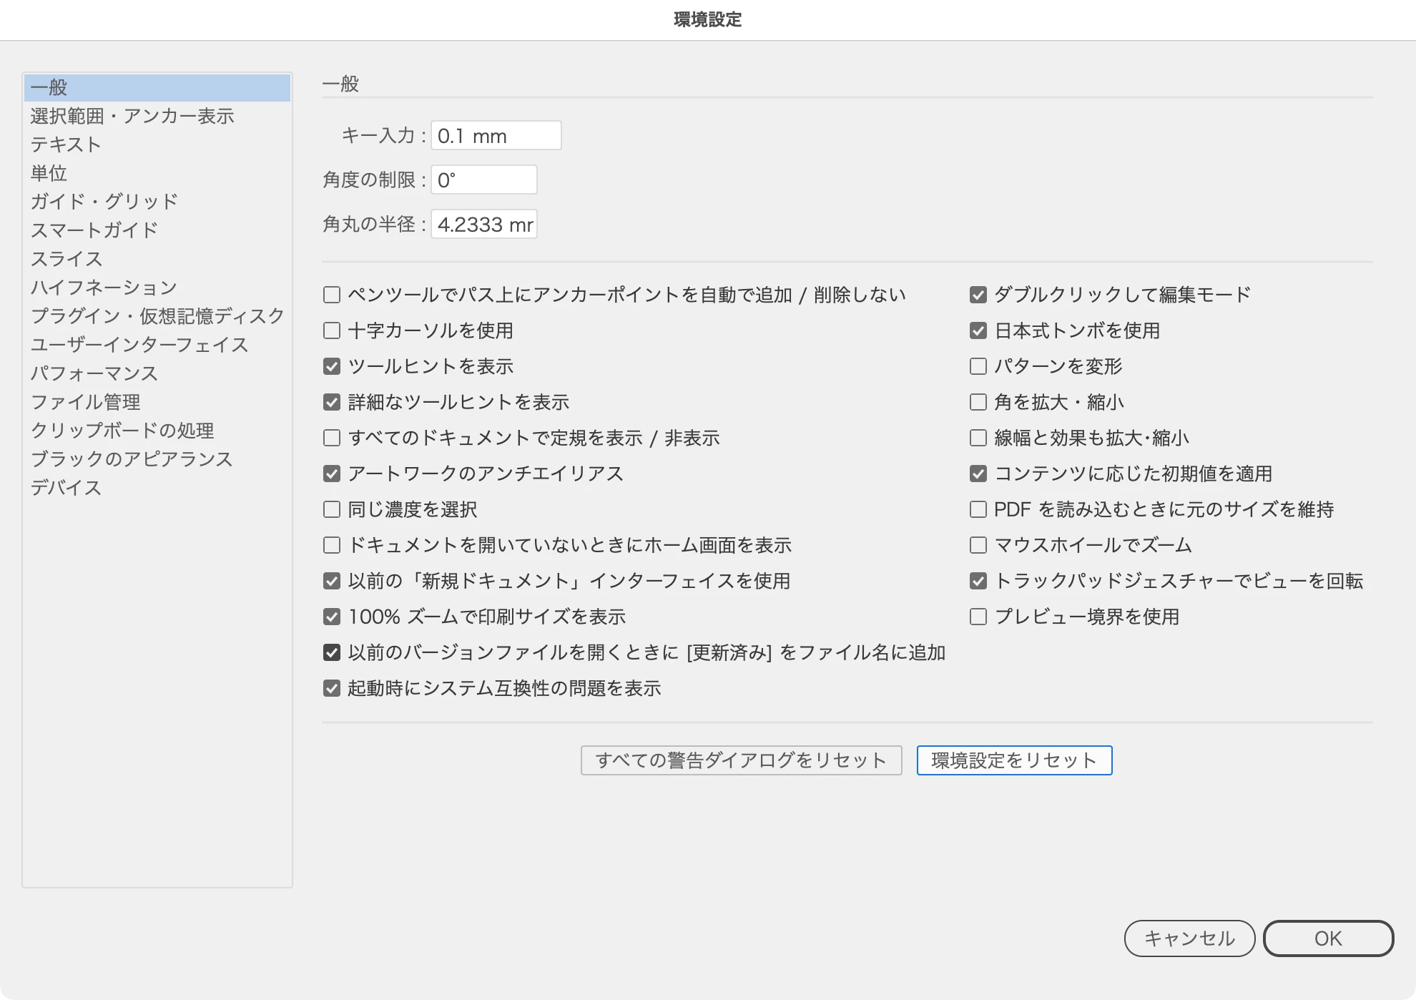Disable ツールヒントを表示 checkbox
1416x1000 pixels.
[332, 366]
